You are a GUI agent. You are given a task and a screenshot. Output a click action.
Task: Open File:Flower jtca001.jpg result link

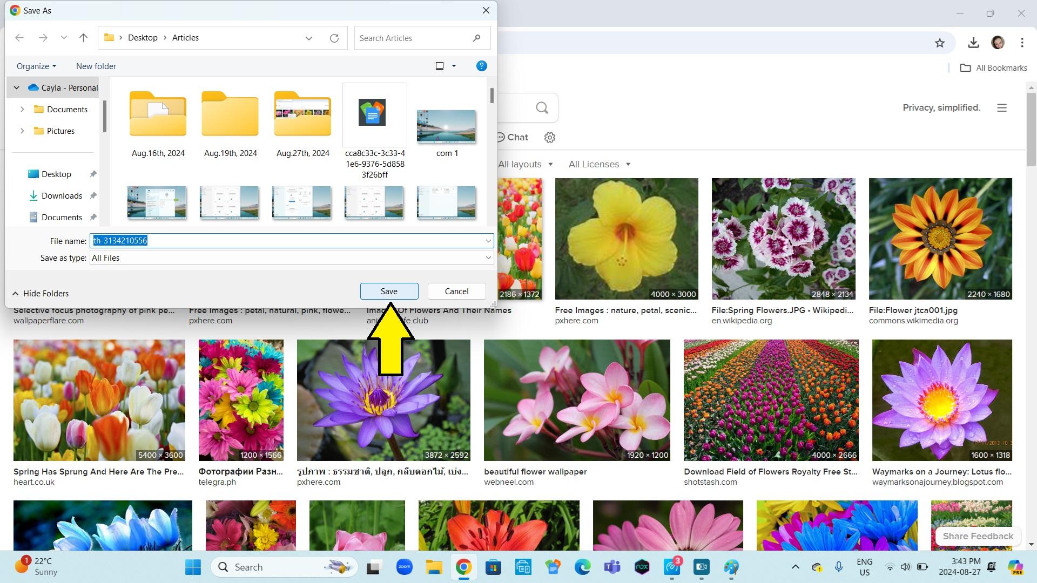pos(913,310)
